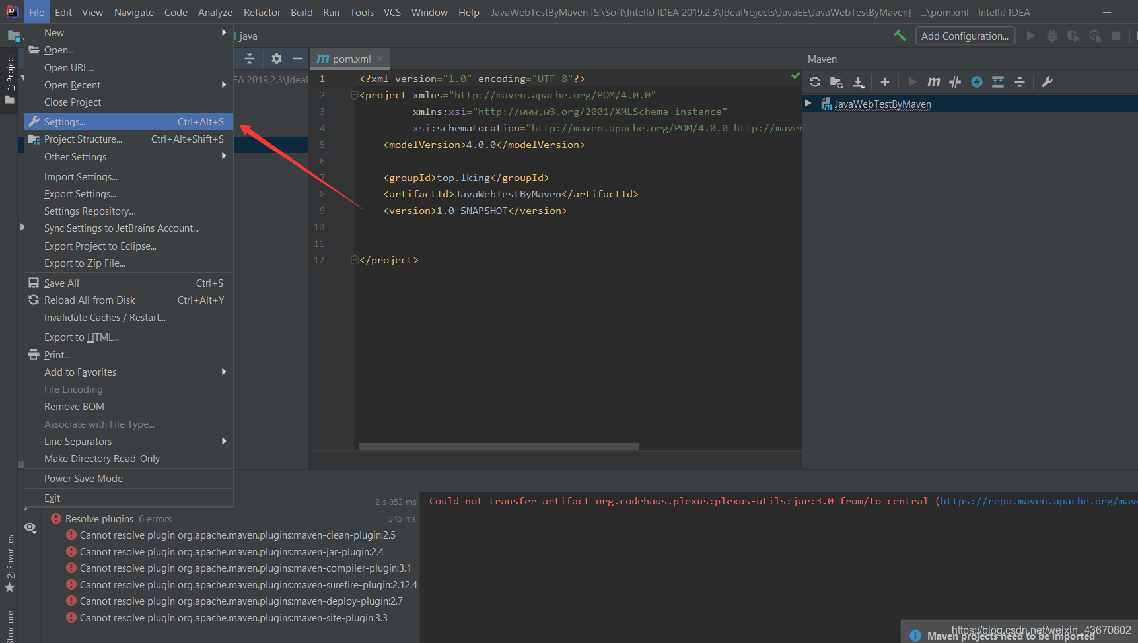Click Make Directory Read-Only

point(129,458)
